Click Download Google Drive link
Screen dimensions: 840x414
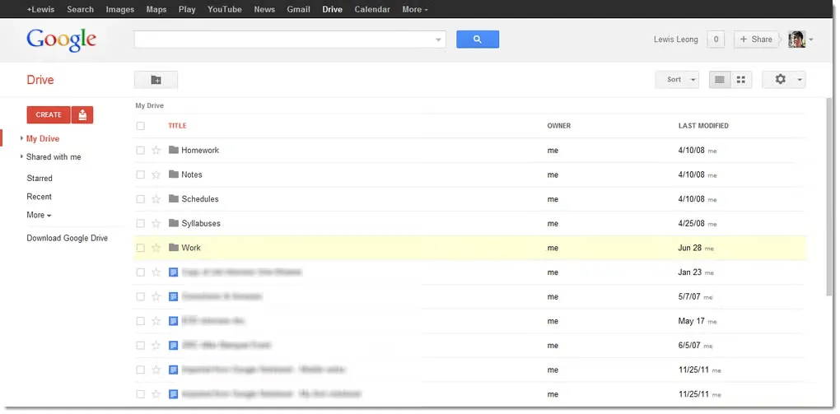tap(68, 238)
